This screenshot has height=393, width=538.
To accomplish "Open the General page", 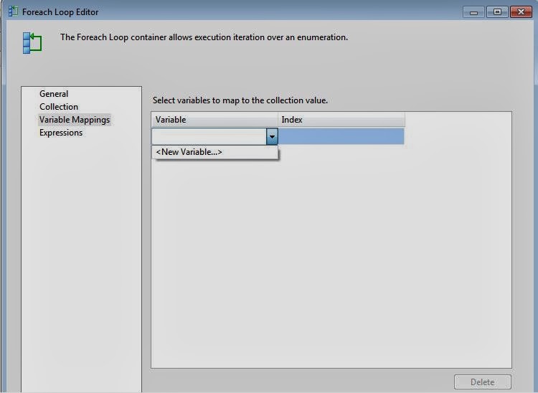I will pos(54,94).
